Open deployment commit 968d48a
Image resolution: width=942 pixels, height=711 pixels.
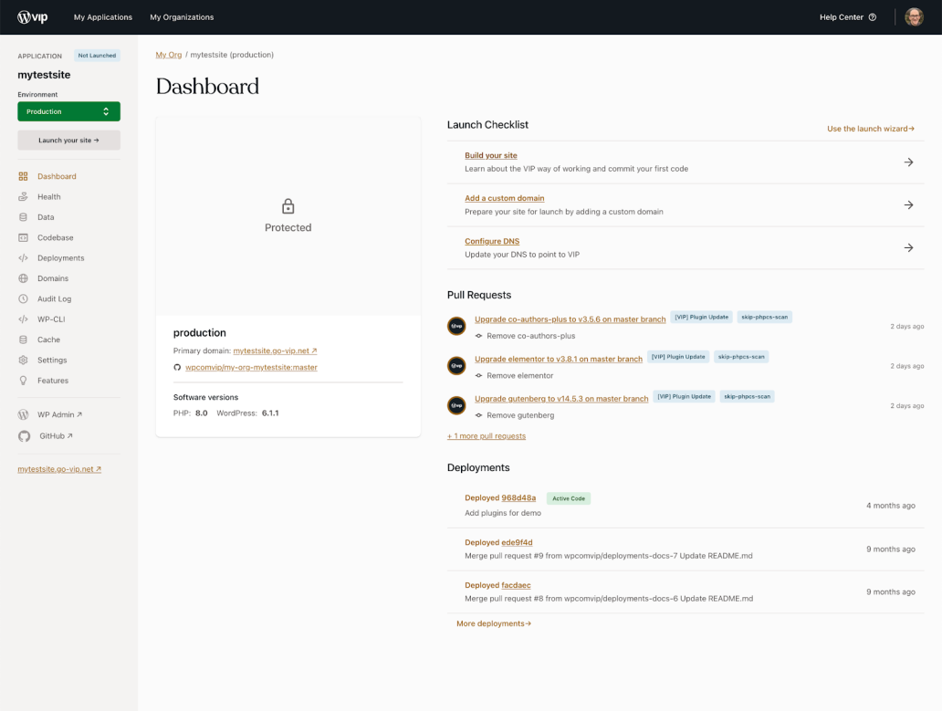(x=518, y=497)
